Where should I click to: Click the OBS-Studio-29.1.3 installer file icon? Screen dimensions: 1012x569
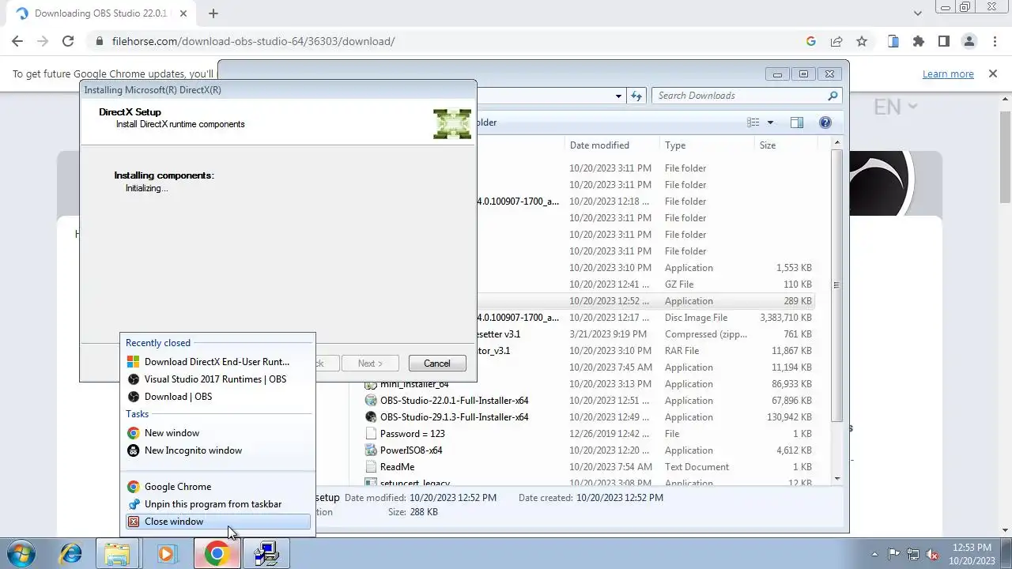point(371,417)
